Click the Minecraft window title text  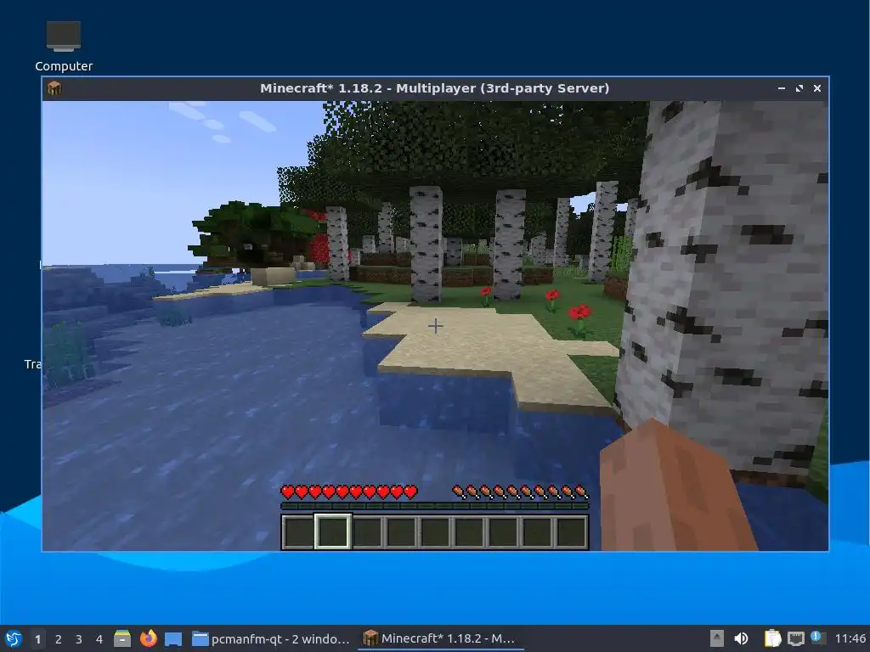point(434,88)
